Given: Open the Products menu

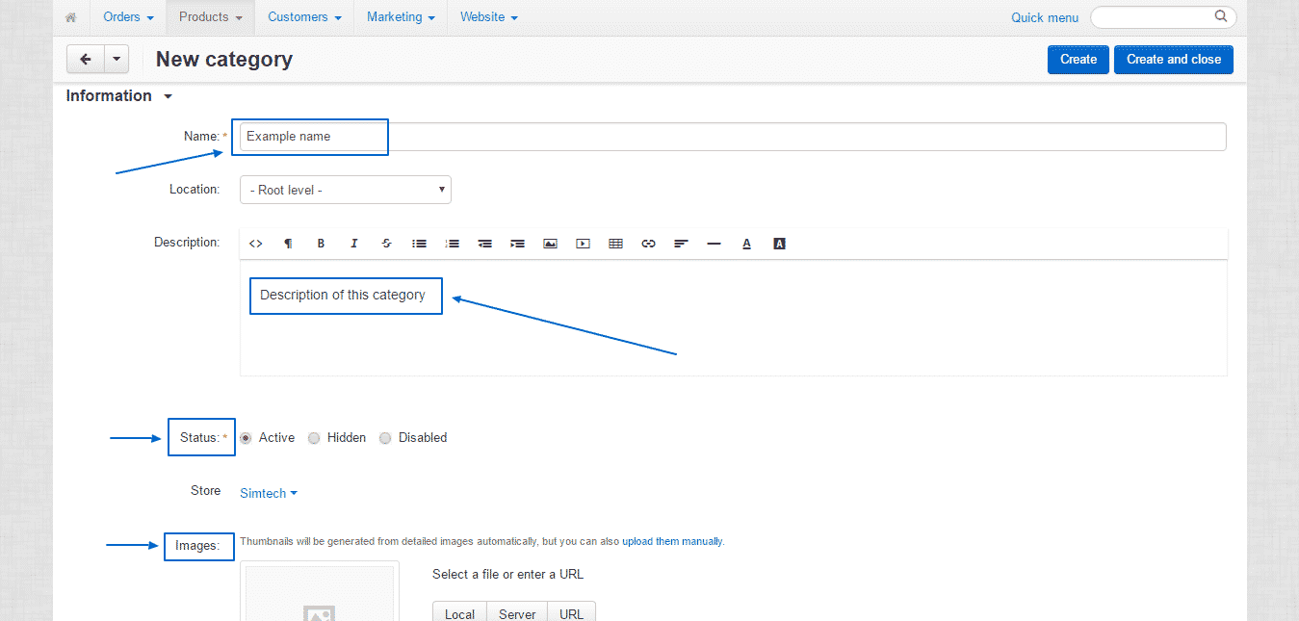Looking at the screenshot, I should pos(210,16).
